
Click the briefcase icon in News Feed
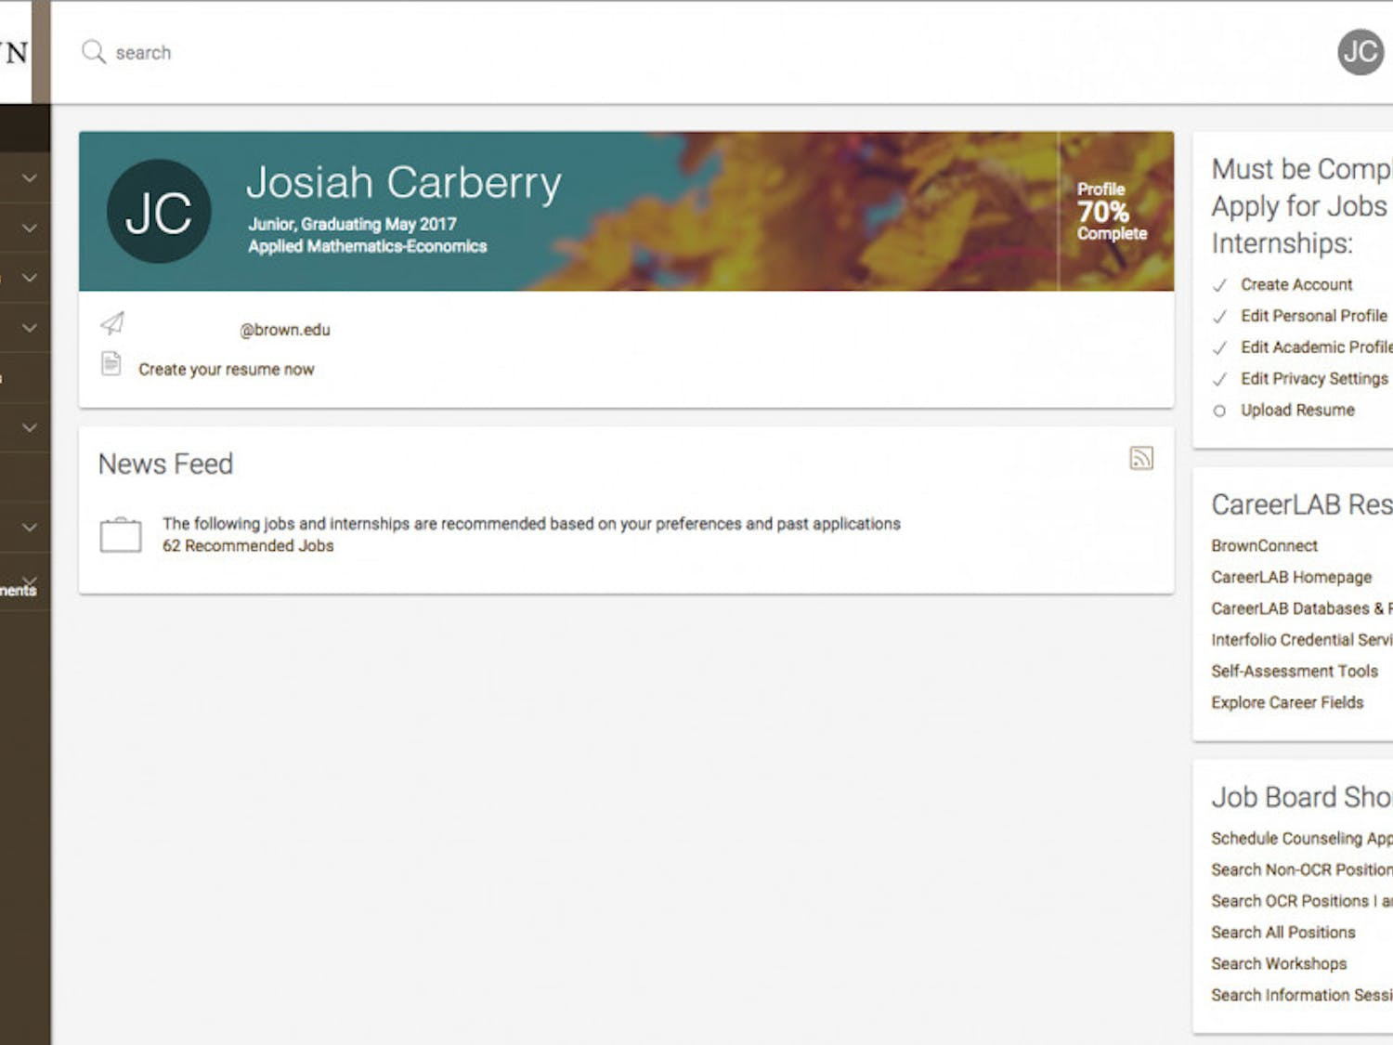(x=120, y=535)
